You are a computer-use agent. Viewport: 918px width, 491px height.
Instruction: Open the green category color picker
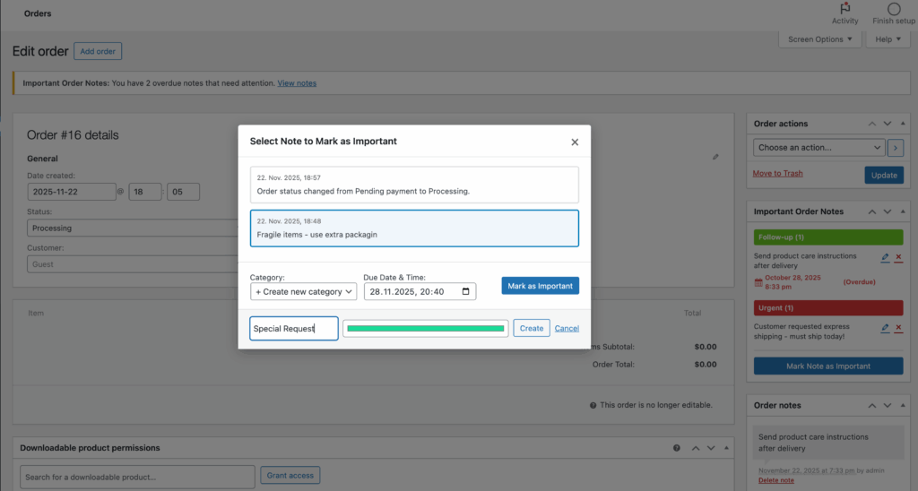tap(425, 329)
